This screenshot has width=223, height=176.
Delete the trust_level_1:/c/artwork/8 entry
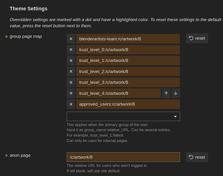click(71, 61)
